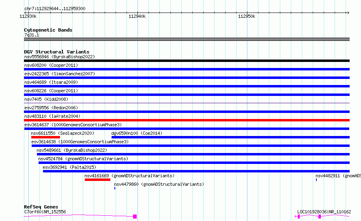
Task: Click the thin nsv7405 Kidd2008 variant line
Action: 187,103
